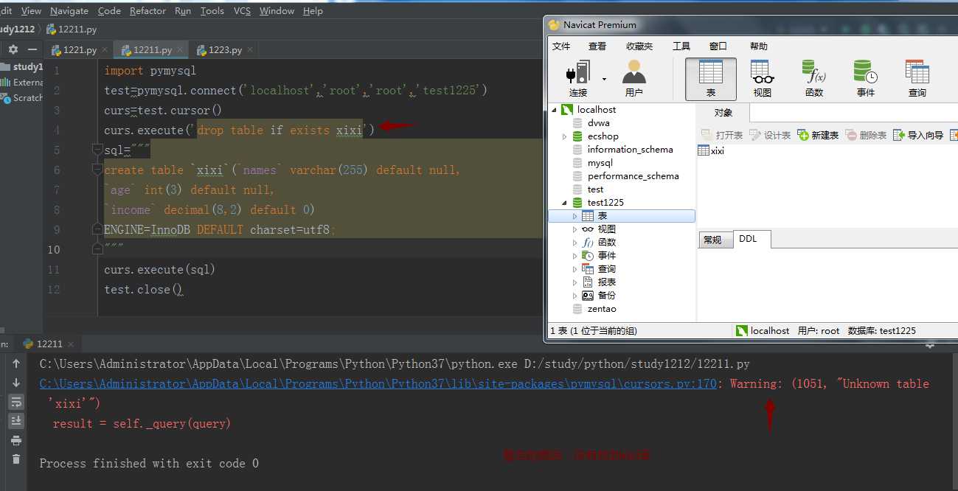Viewport: 958px width, 491px height.
Task: Open the cursors.py:170 link in console
Action: 378,384
